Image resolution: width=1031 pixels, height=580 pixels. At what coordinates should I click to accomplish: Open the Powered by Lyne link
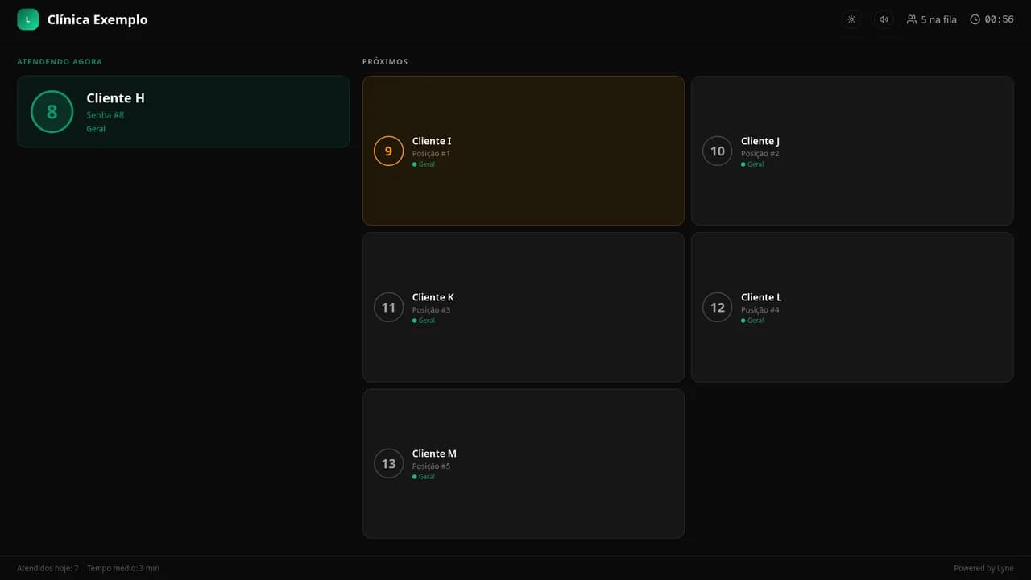coord(983,568)
